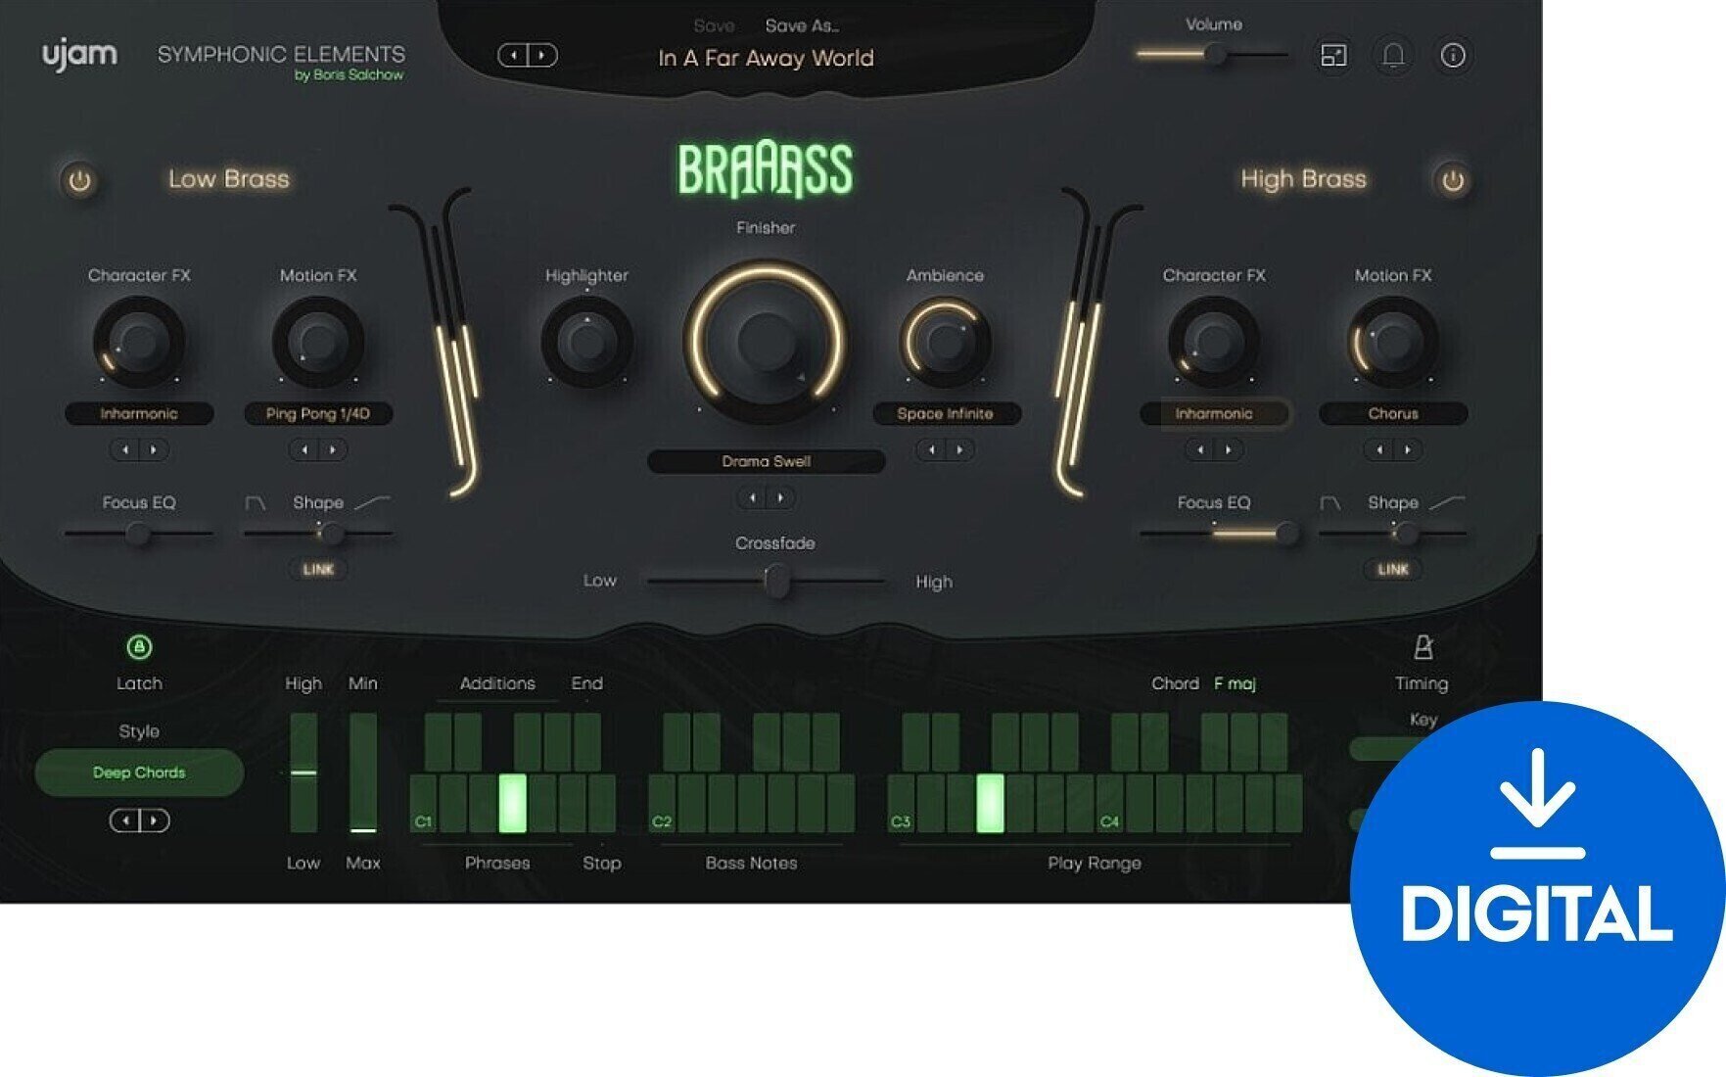
Task: Select next High Brass Motion FX type
Action: [x=1408, y=450]
